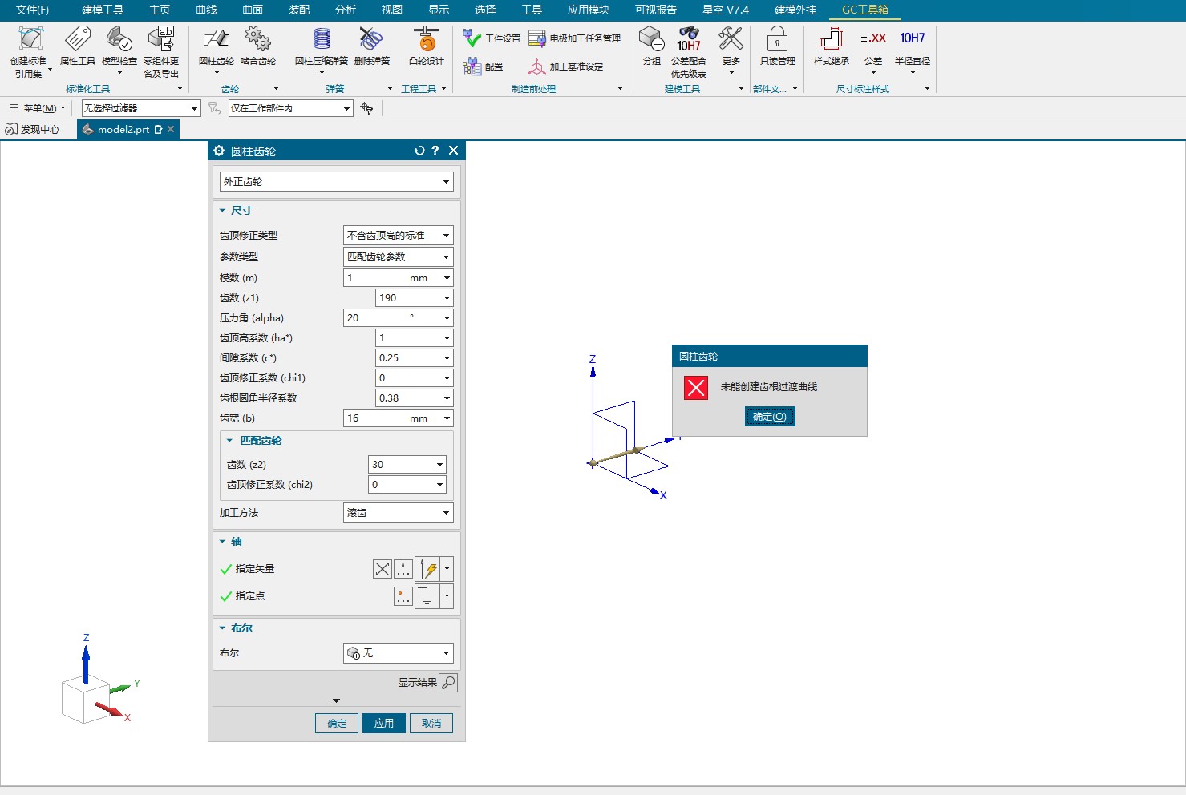Click 确定(O) in the error dialog
The image size is (1186, 795).
pyautogui.click(x=770, y=417)
